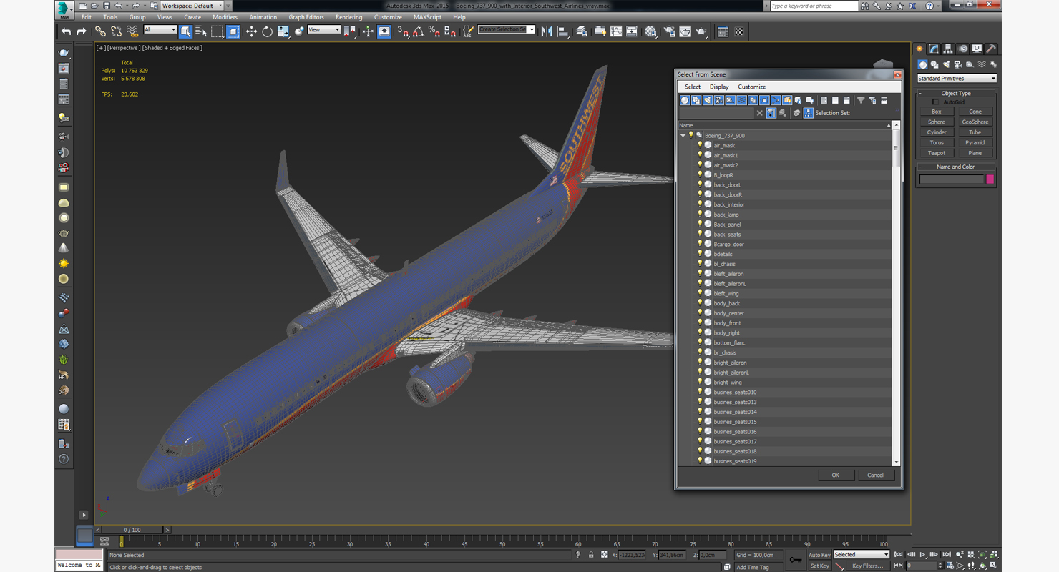Toggle Display Space Warps filter in dialog
This screenshot has width=1059, height=572.
tap(741, 100)
